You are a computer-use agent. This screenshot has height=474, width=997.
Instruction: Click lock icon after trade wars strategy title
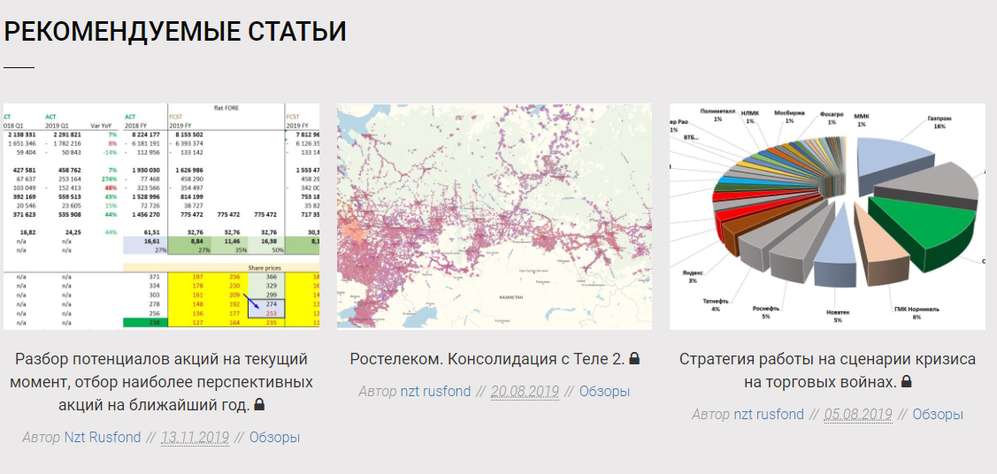pos(906,382)
